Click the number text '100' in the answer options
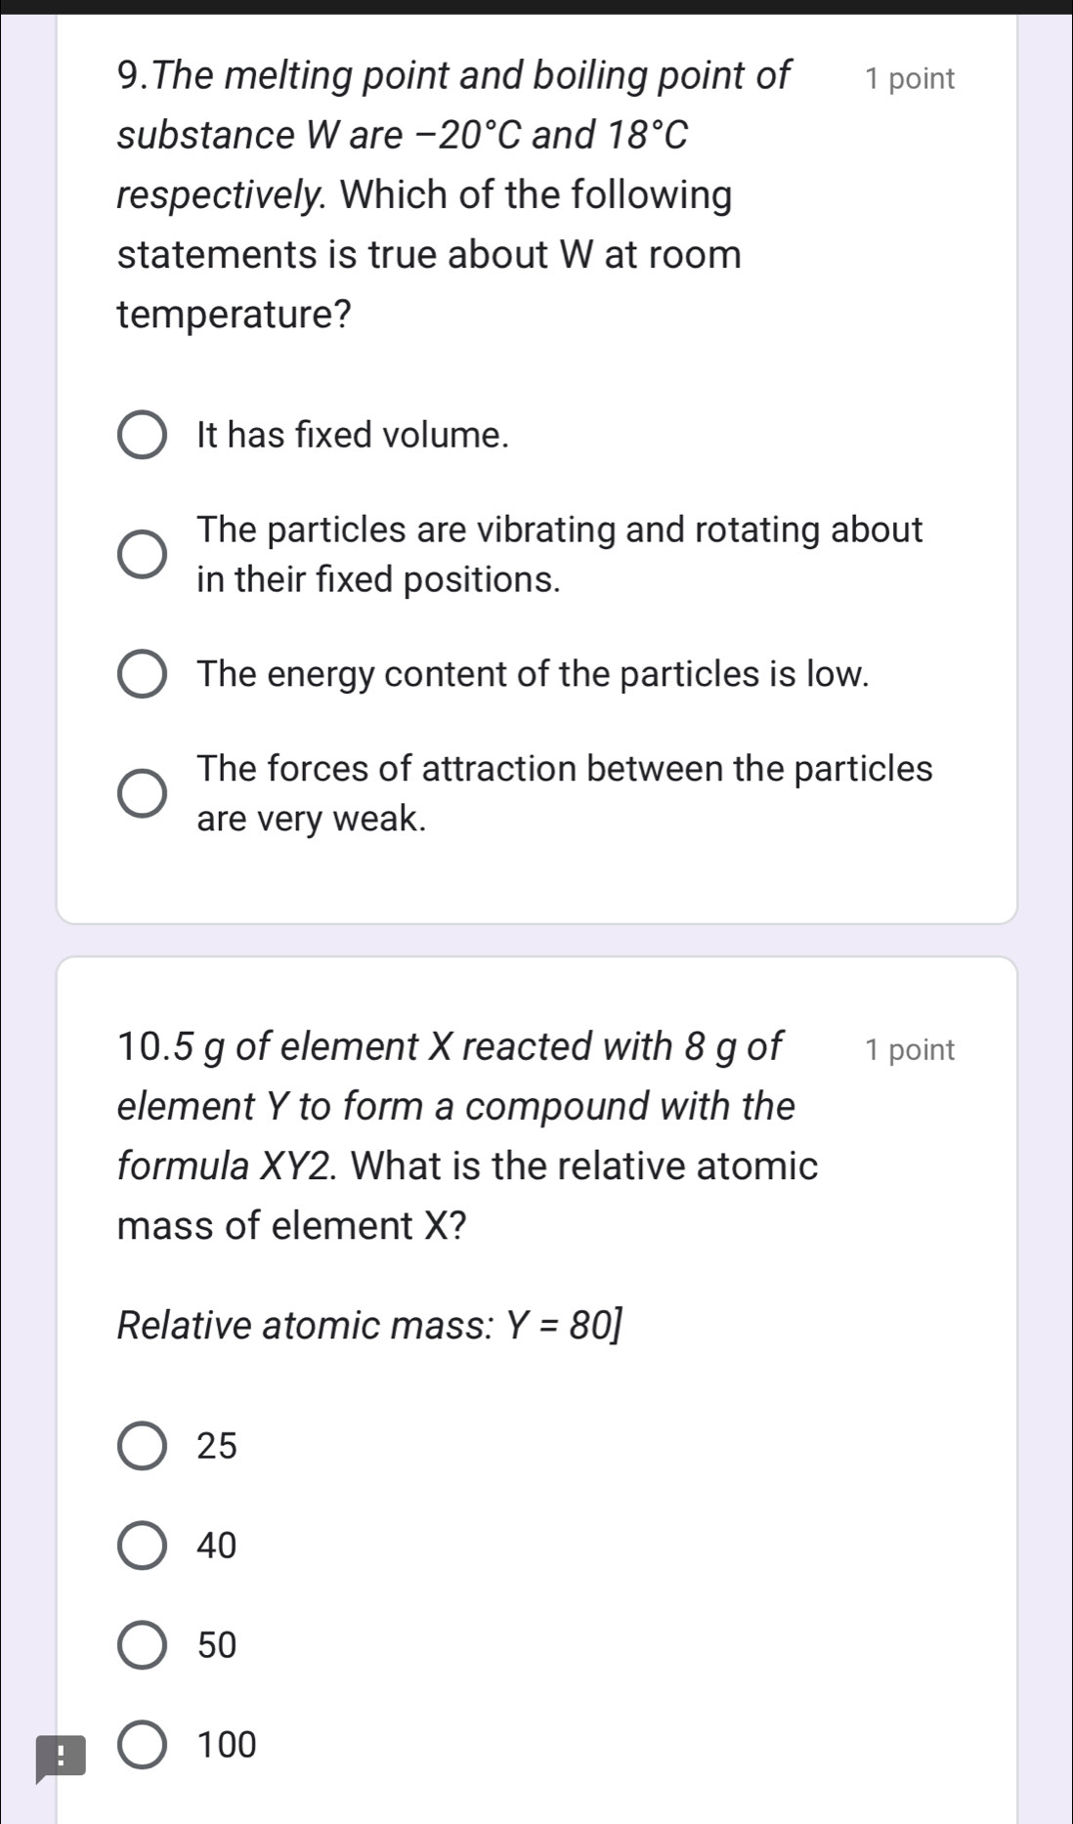The image size is (1073, 1824). tap(227, 1745)
